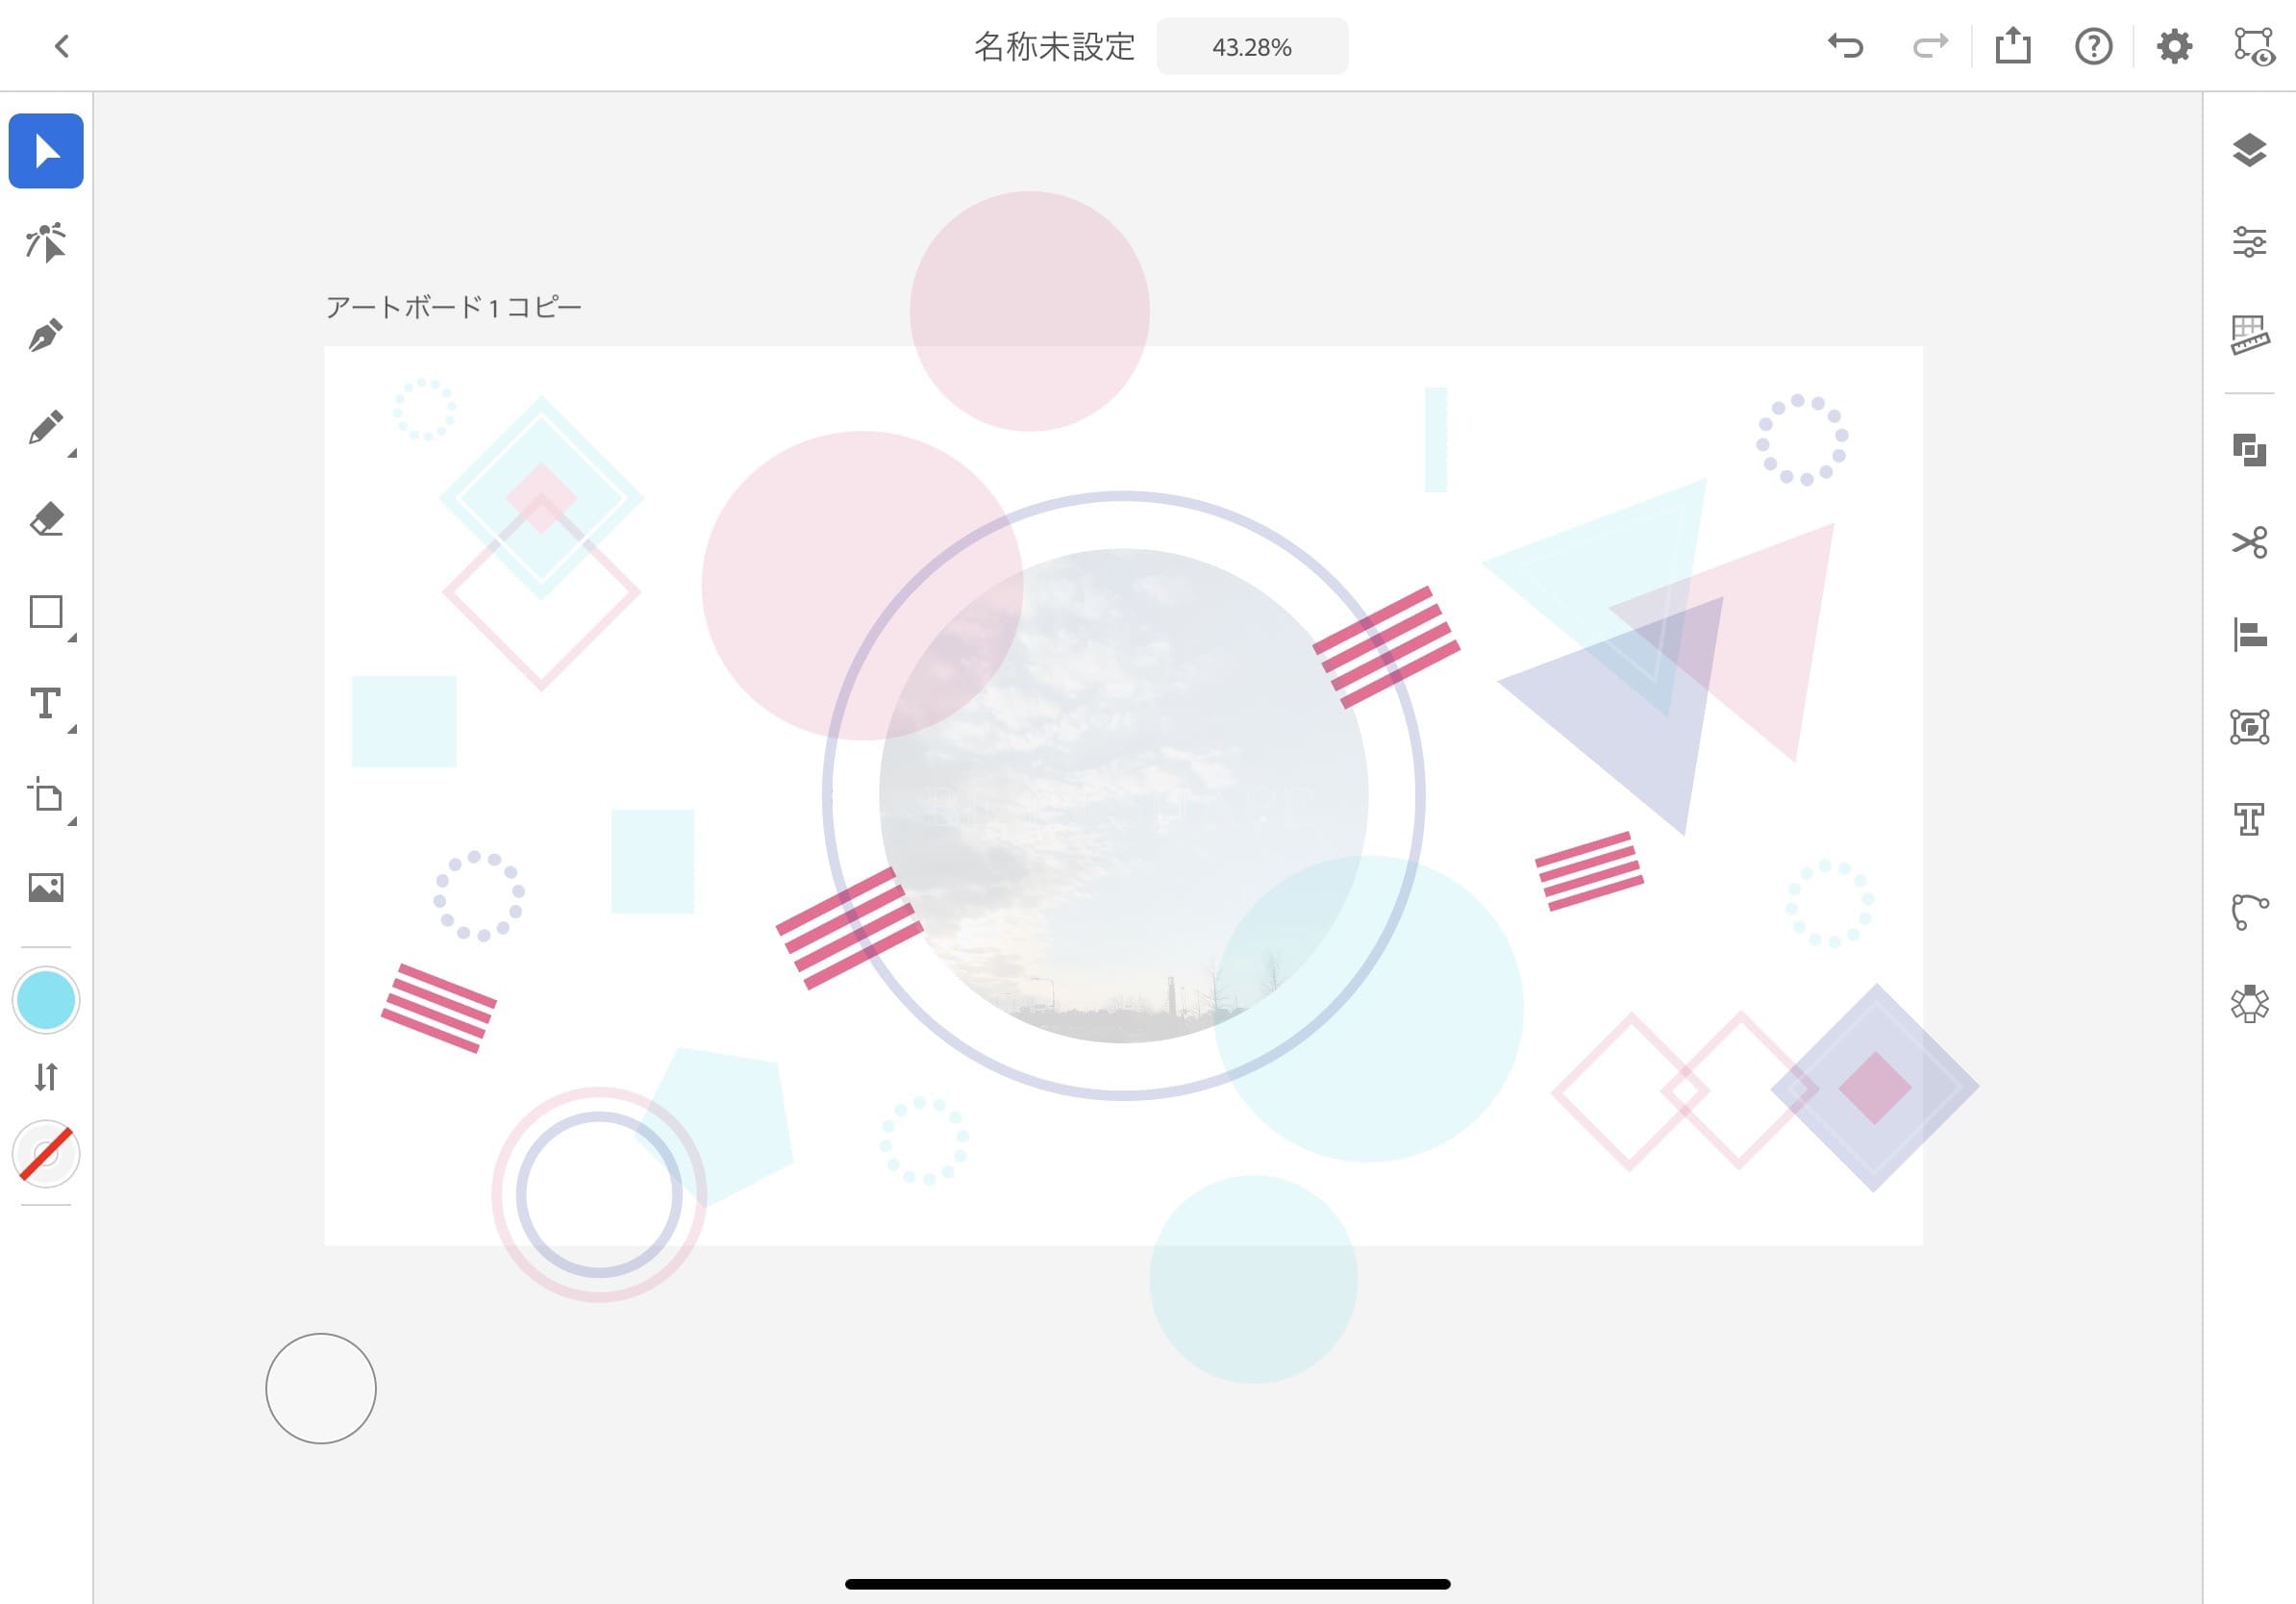This screenshot has width=2296, height=1604.
Task: Open the Layers panel
Action: [2249, 150]
